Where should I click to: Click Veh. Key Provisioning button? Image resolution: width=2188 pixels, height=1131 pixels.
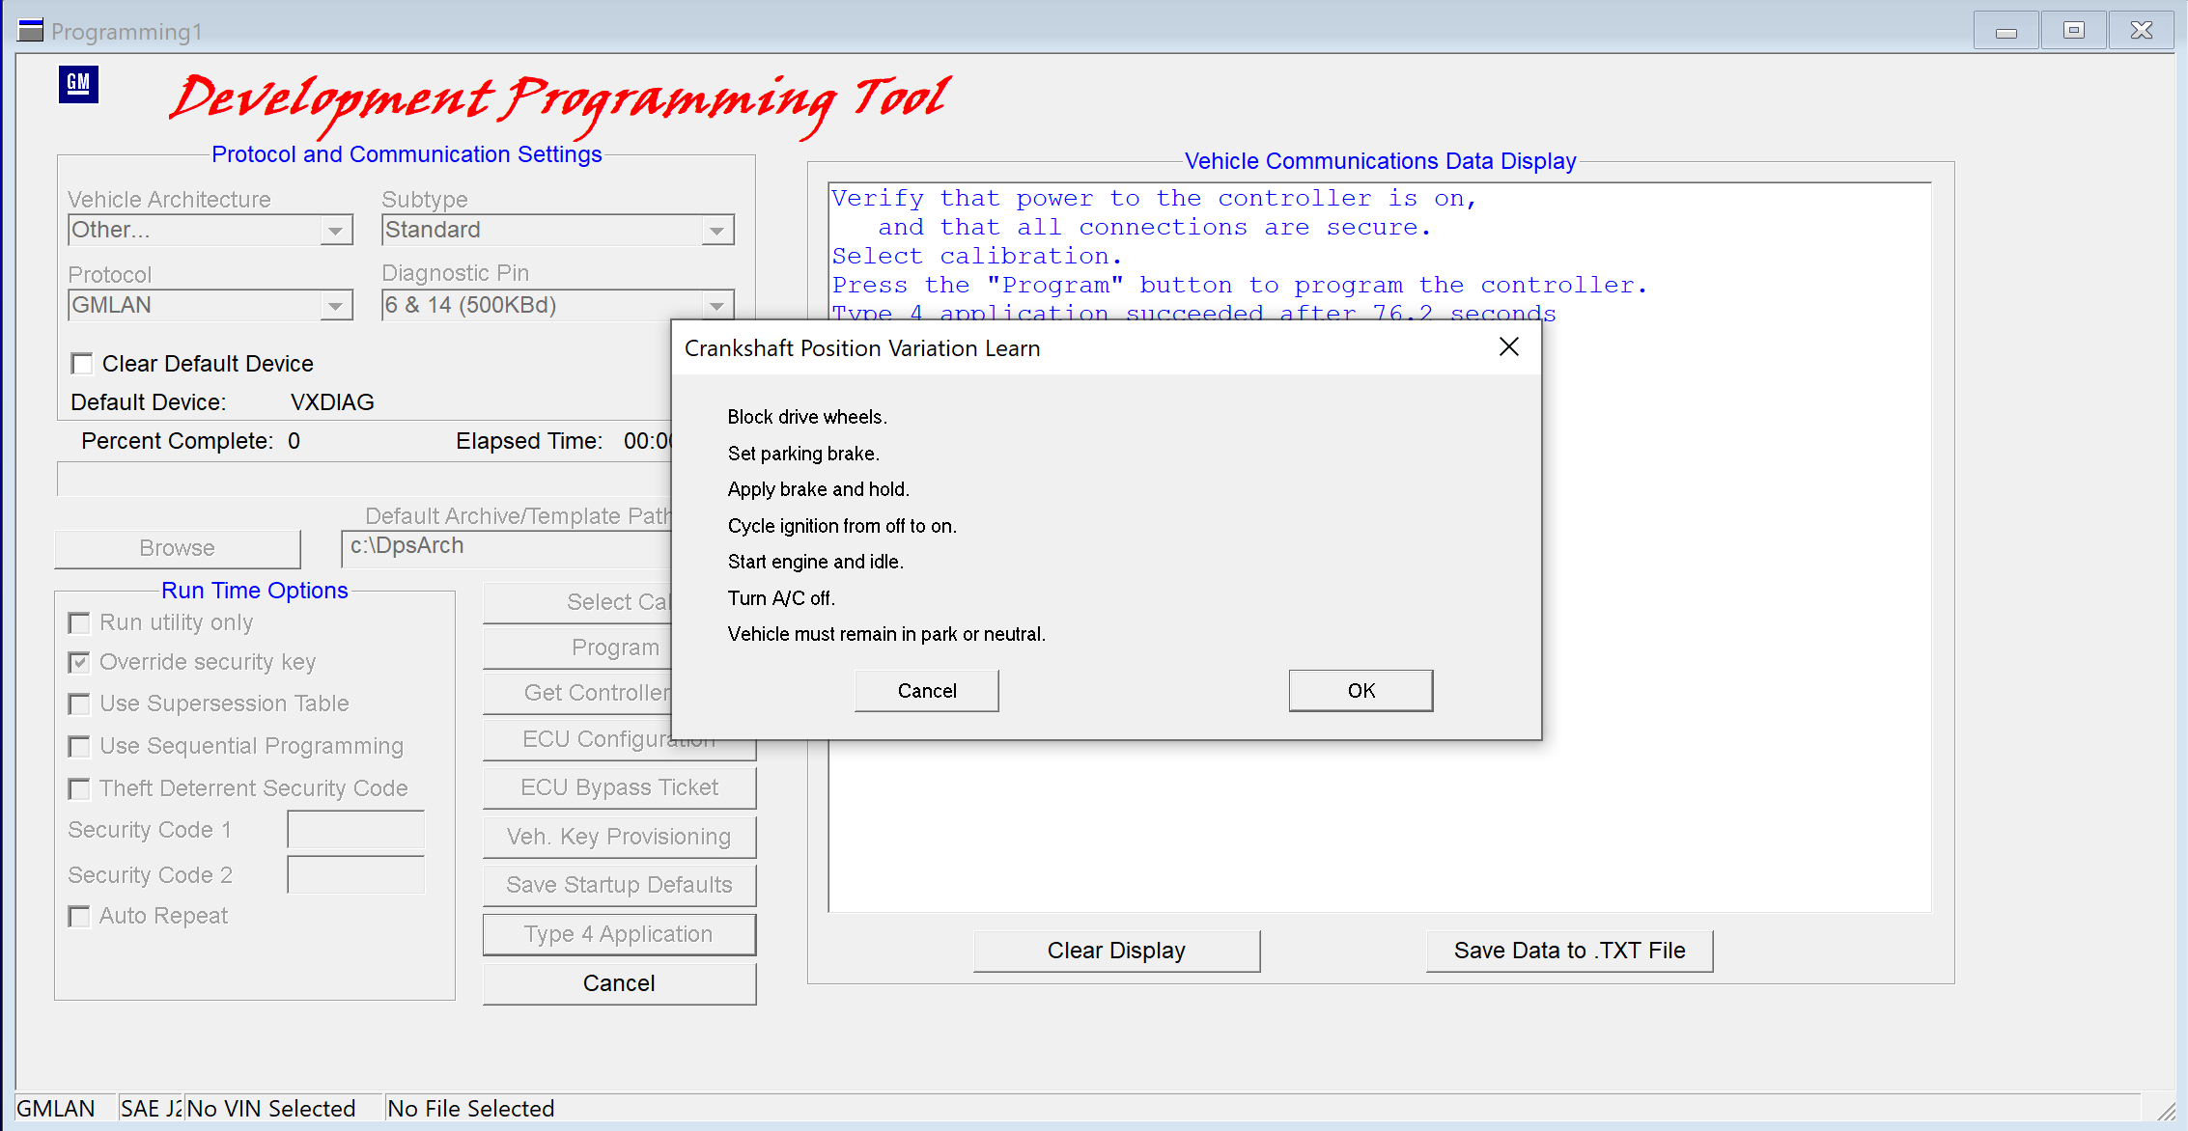tap(619, 837)
